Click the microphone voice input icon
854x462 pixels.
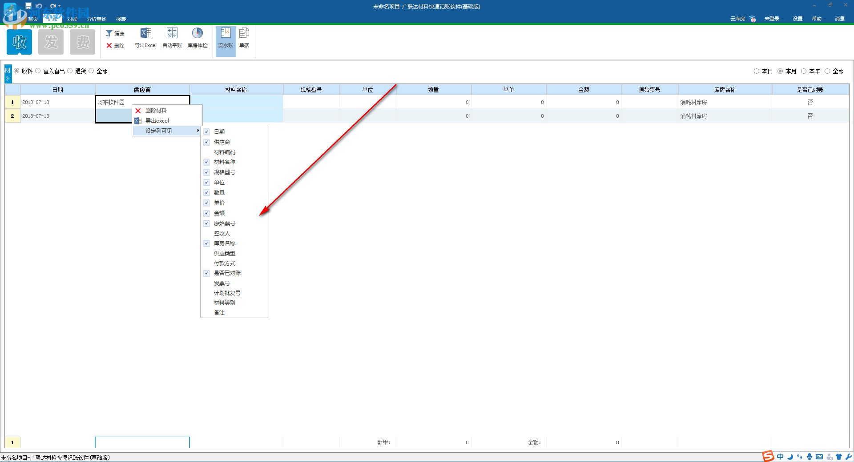810,457
